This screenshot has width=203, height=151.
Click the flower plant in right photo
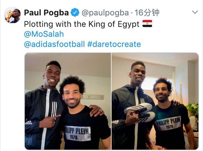click(193, 110)
